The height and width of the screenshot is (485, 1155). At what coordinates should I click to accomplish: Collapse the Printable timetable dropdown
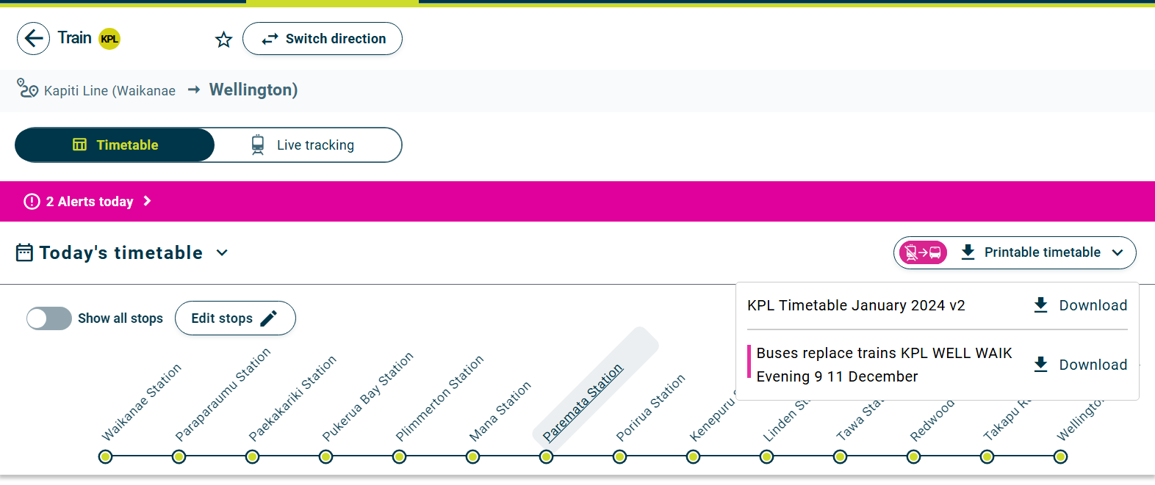tap(1118, 252)
